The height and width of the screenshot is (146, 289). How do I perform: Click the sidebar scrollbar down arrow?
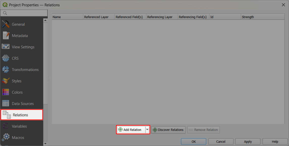[45, 144]
